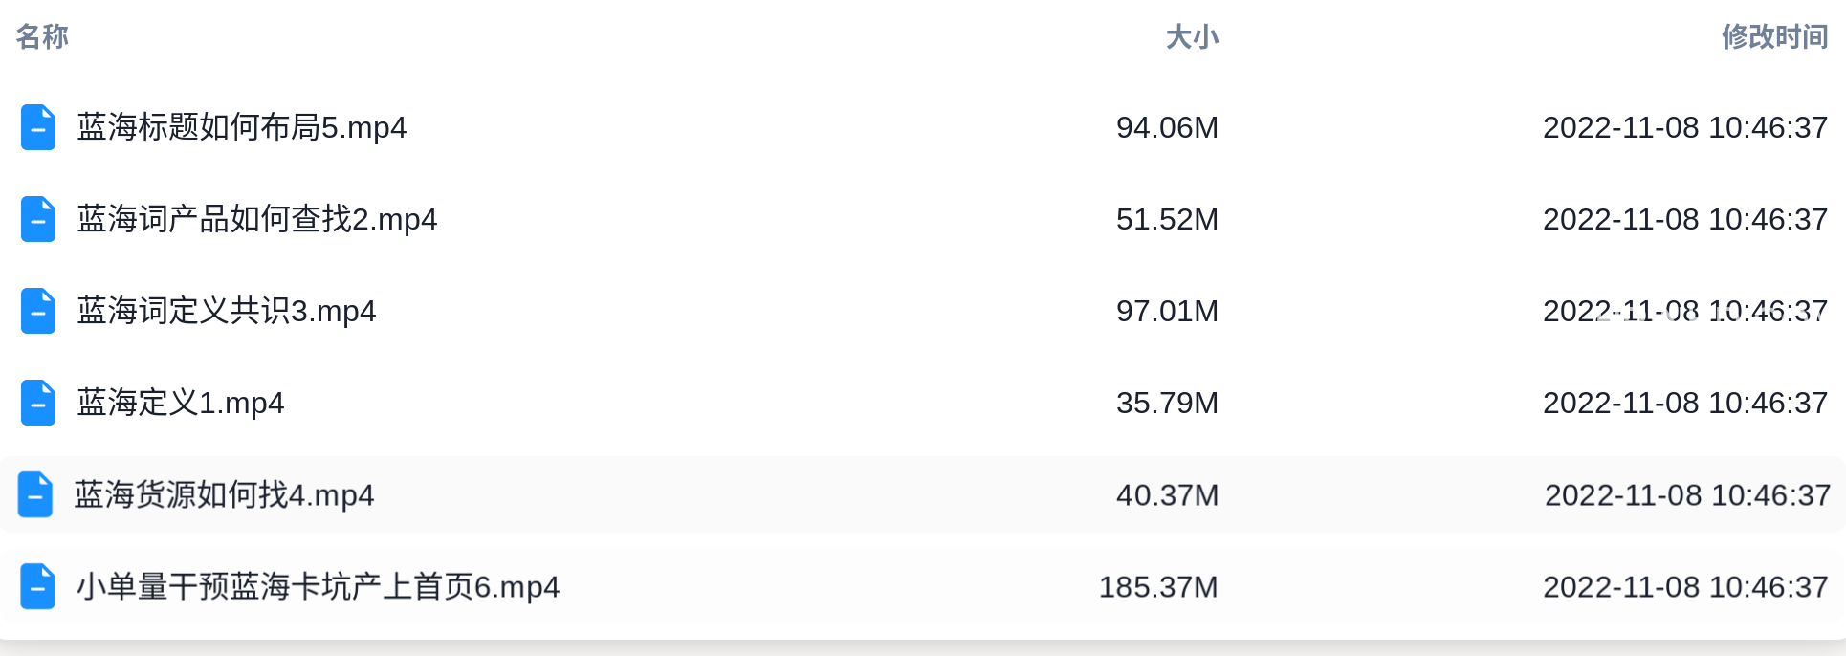Sort files by 大小 column header
The image size is (1846, 656).
(x=1192, y=36)
